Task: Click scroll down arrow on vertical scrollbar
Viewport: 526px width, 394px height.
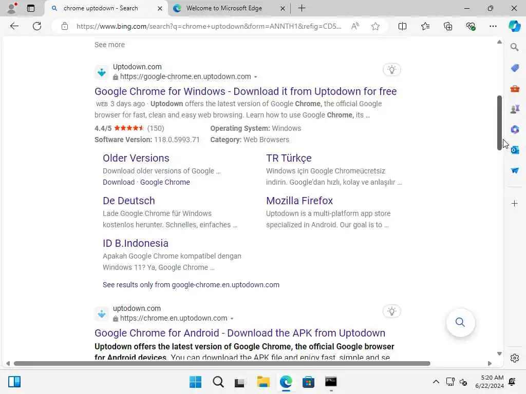Action: (499, 354)
